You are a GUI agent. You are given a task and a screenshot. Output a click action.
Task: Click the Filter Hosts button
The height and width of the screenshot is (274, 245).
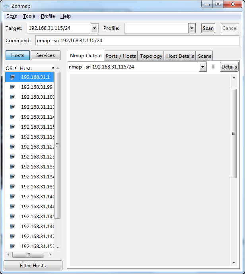(x=33, y=265)
